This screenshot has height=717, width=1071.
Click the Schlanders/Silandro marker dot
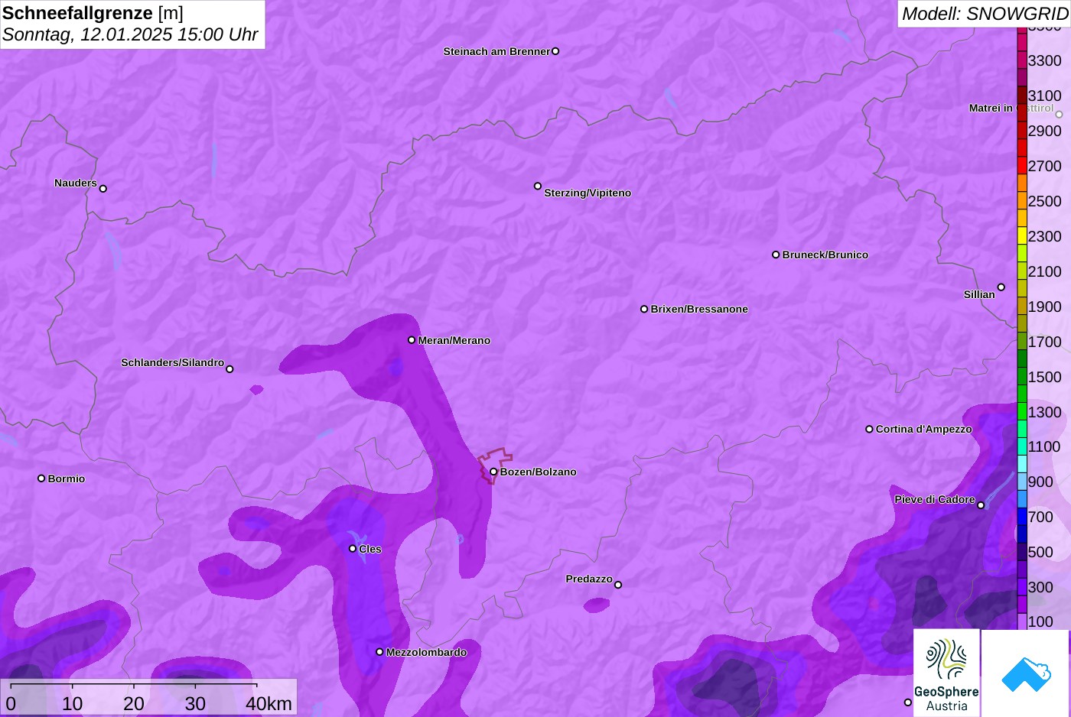229,369
